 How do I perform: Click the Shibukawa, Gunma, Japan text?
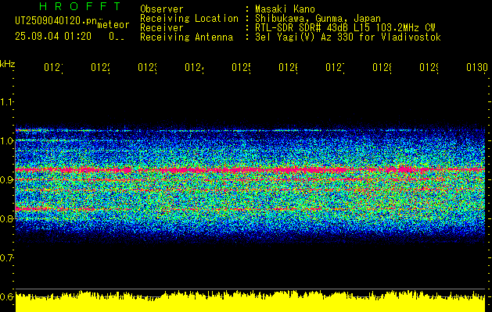(318, 18)
